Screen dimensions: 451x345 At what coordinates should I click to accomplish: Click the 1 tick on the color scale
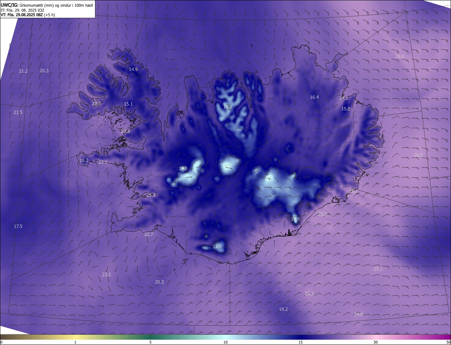(75, 342)
